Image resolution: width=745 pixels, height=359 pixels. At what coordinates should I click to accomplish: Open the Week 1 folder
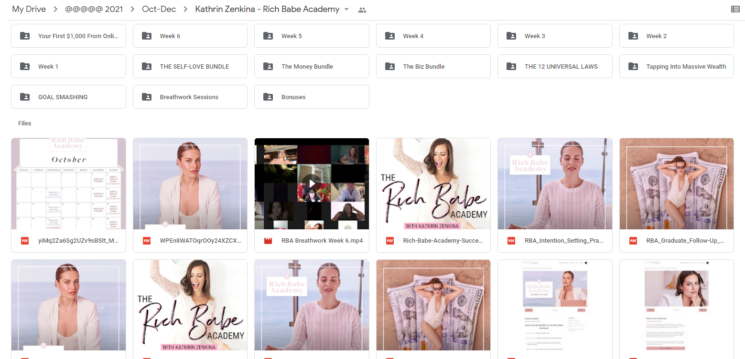coord(68,66)
